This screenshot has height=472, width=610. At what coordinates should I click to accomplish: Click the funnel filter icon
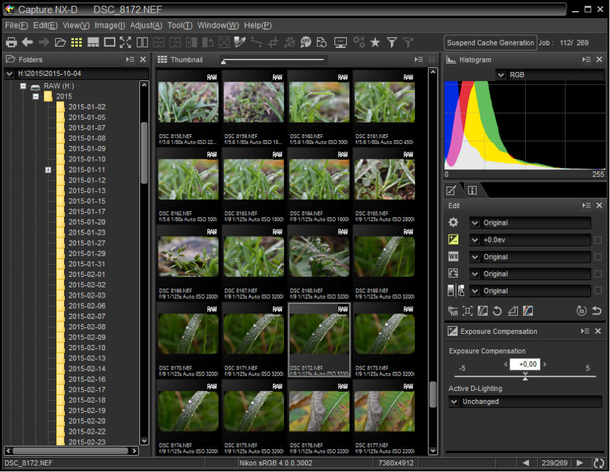(x=392, y=42)
